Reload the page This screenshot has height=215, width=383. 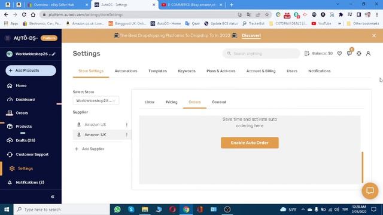[24, 14]
